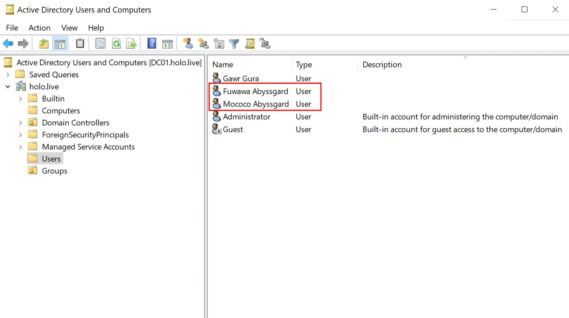569x318 pixels.
Task: Click the Find objects magnifier icon
Action: 250,44
